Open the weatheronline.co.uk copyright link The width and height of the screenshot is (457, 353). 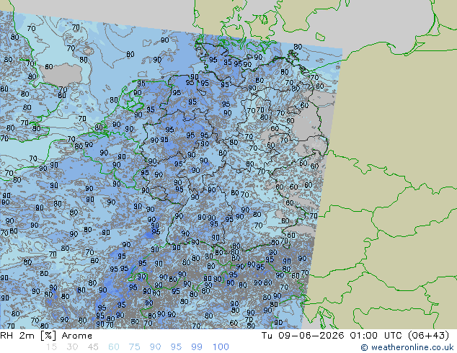407,347
